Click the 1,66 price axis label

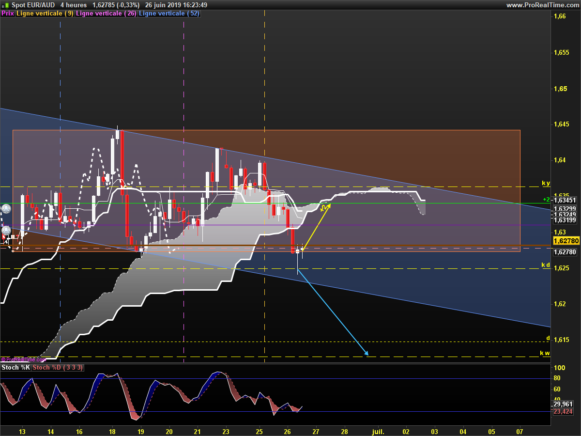coord(559,16)
